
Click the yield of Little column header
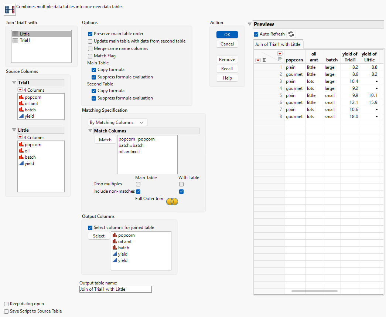click(x=369, y=57)
